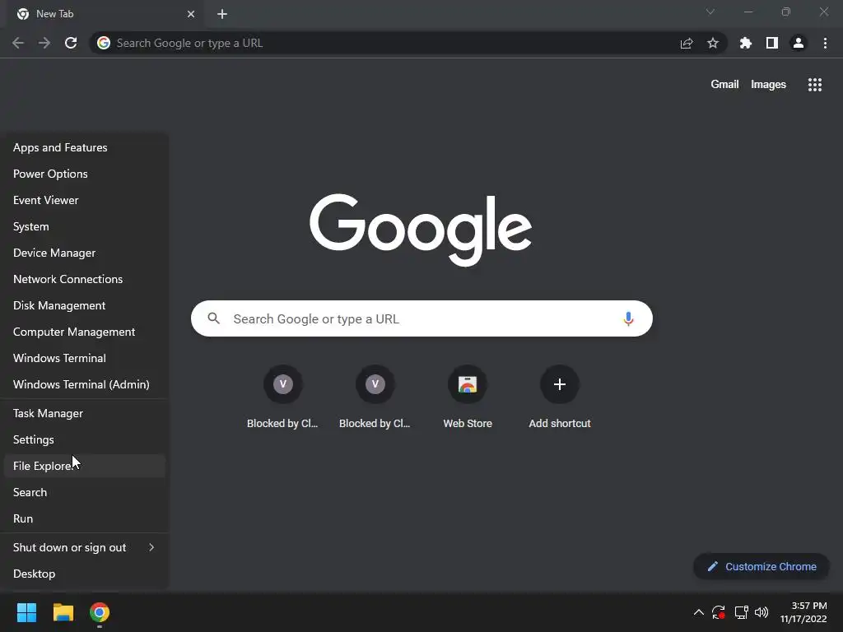
Task: Go back with the back arrow
Action: [x=18, y=43]
